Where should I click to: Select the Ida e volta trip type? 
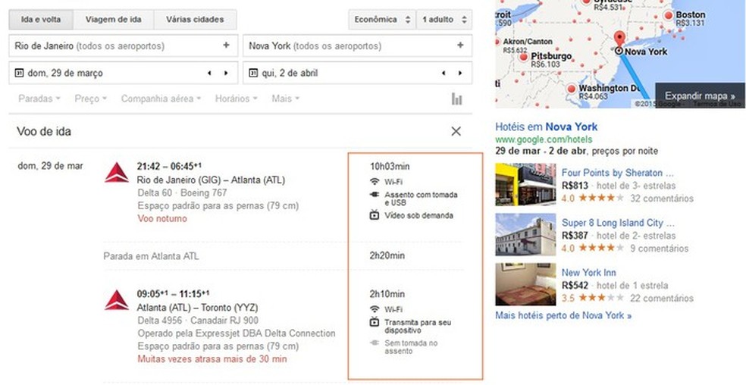[41, 20]
